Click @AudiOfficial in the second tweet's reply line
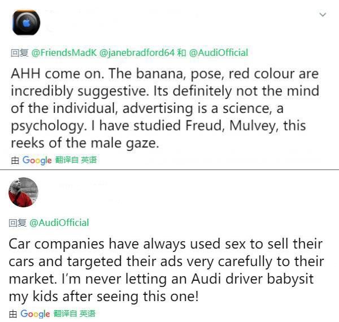This screenshot has width=339, height=322. tap(59, 223)
